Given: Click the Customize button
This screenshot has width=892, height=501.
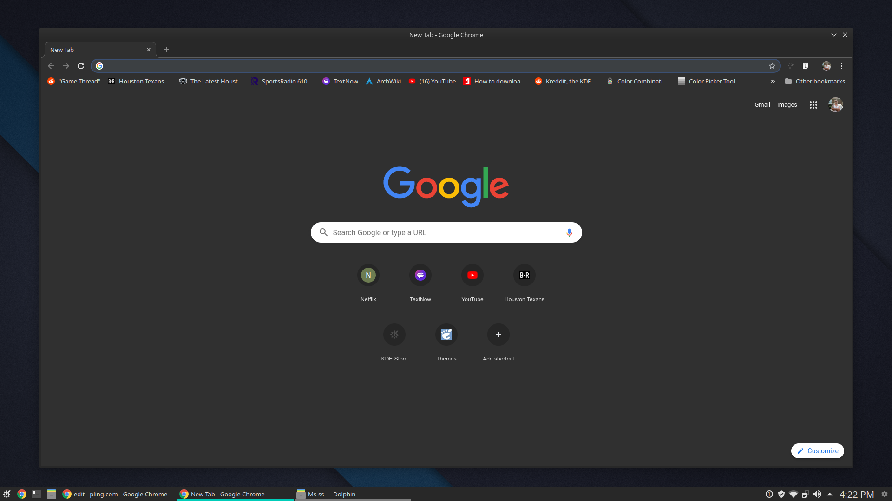Looking at the screenshot, I should 818,451.
